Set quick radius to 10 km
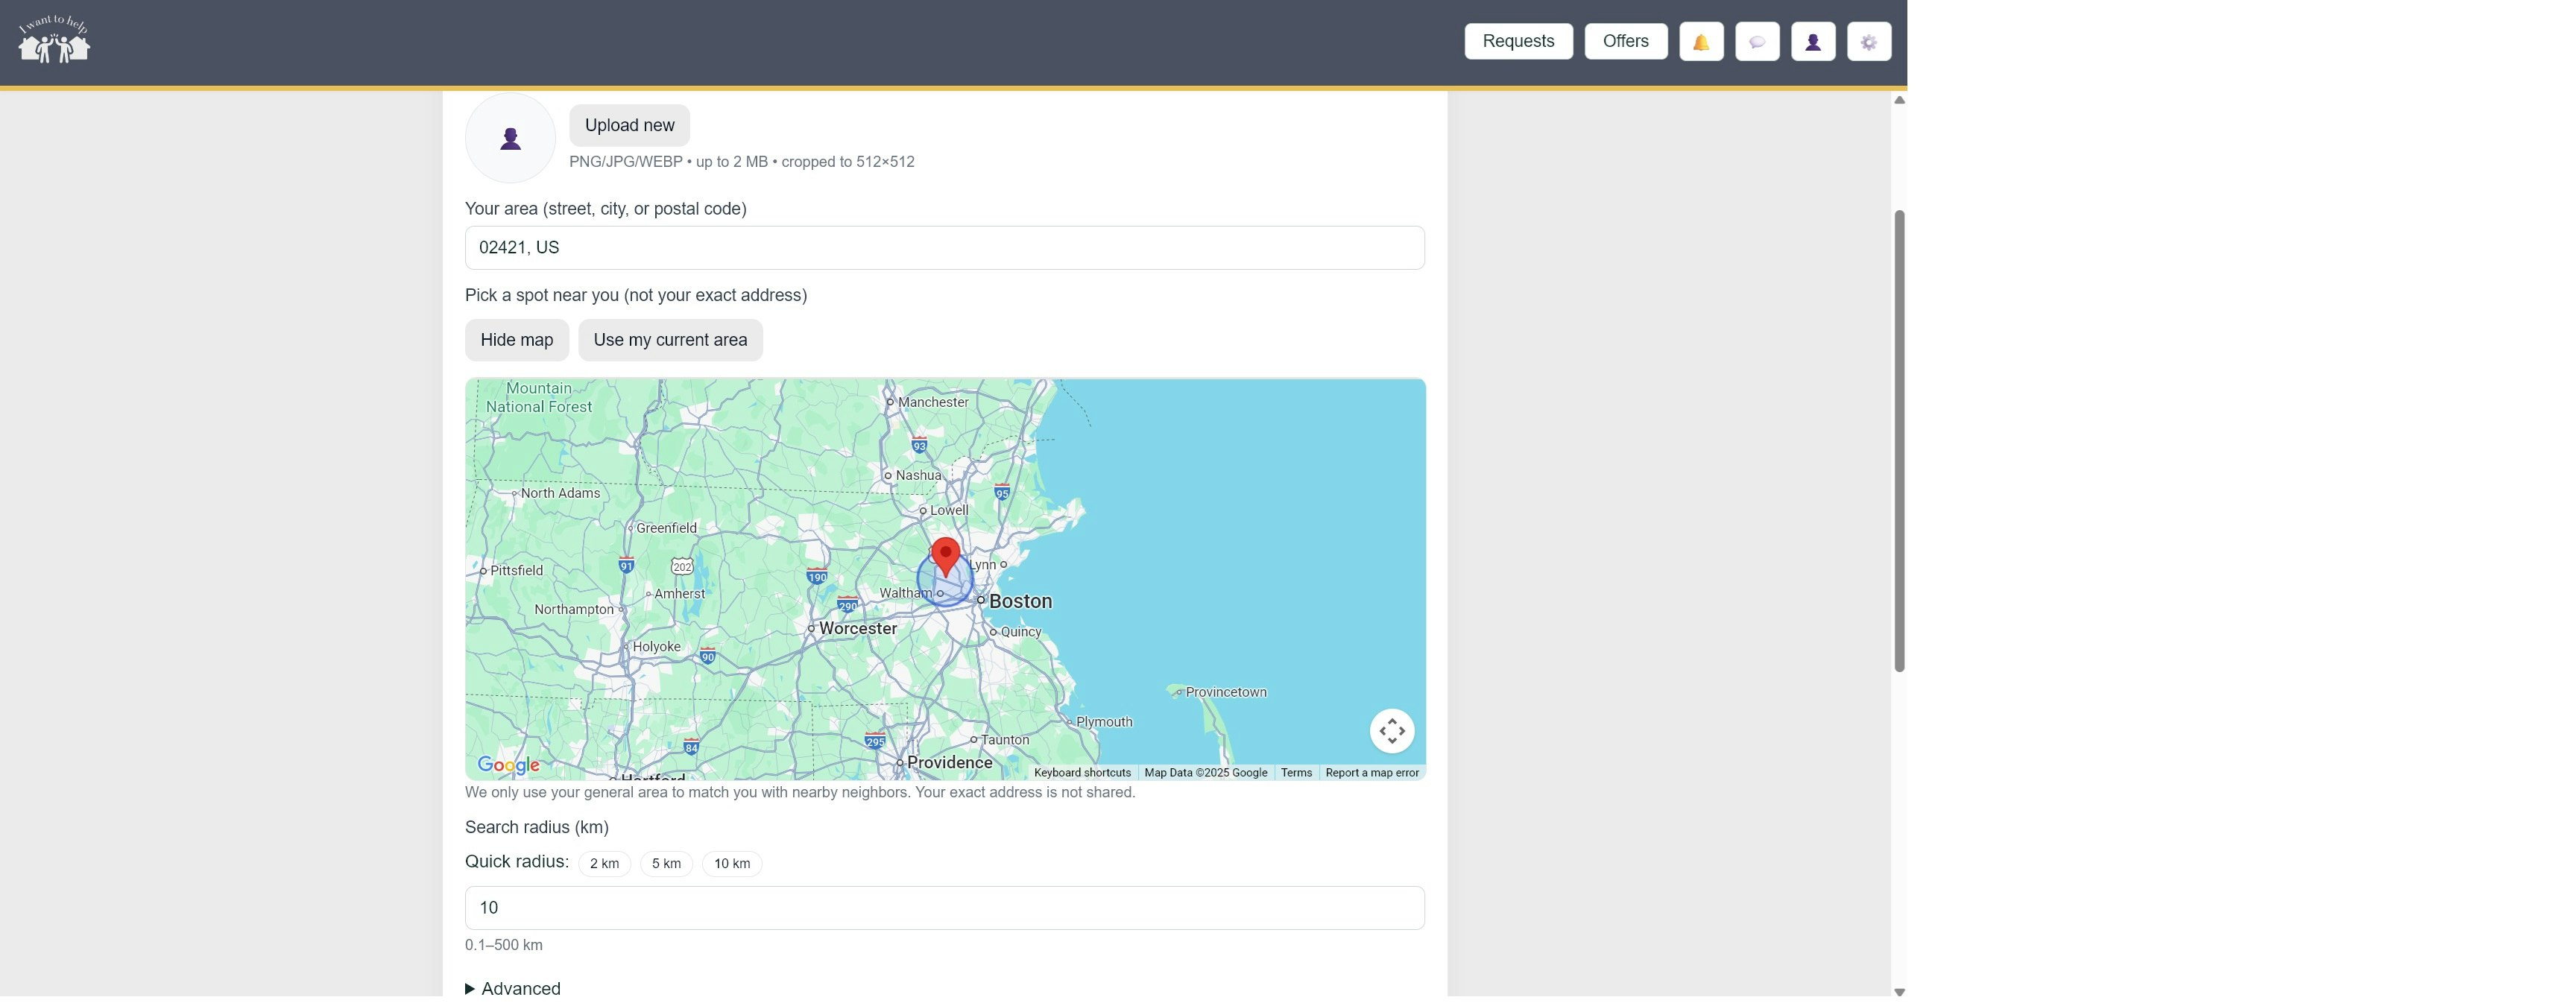Viewport: 2576px width, 1003px height. pos(732,864)
